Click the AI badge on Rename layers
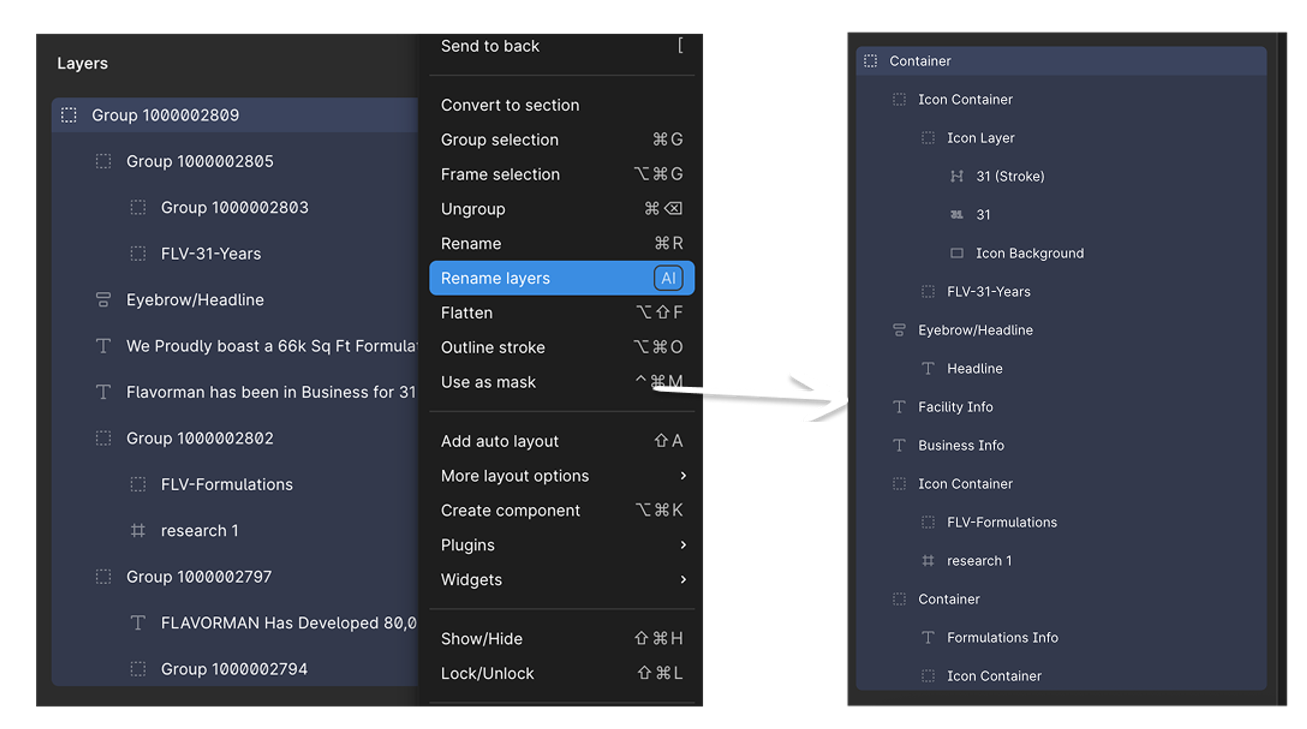Screen dimensions: 1307x729 (x=668, y=278)
